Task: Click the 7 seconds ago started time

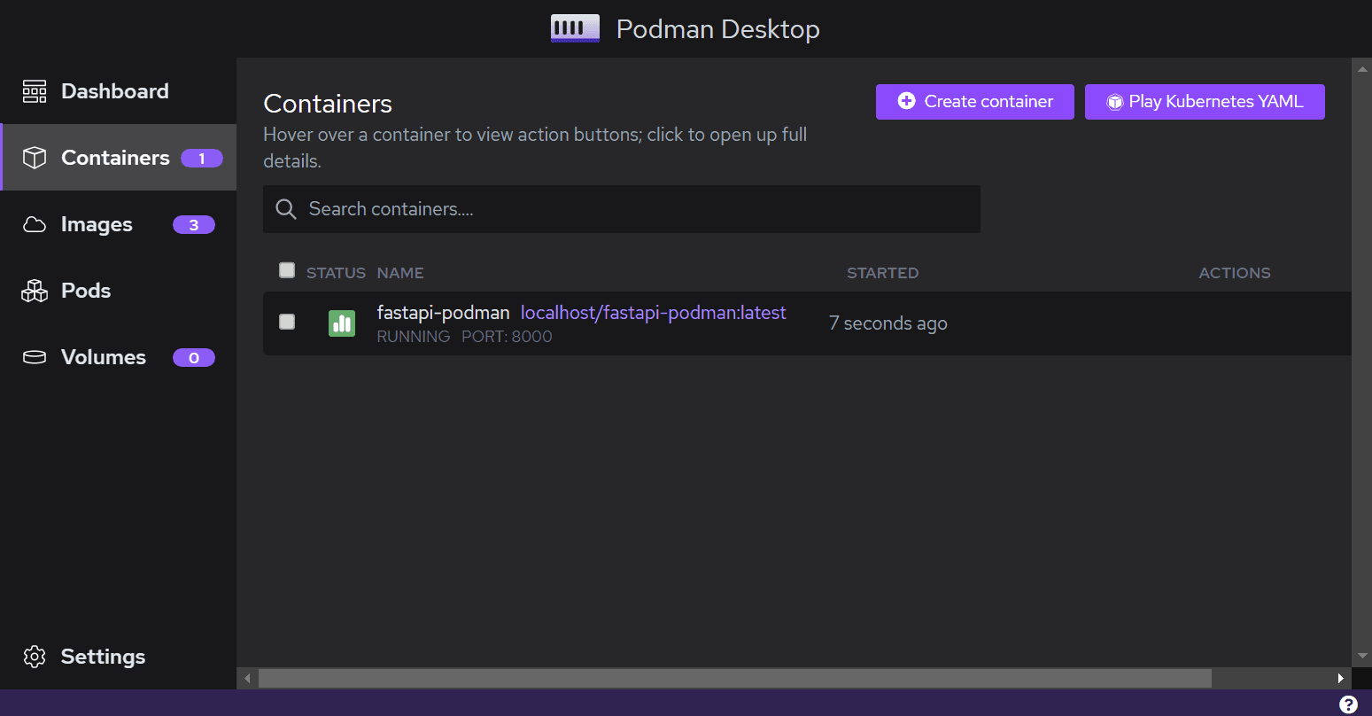Action: [x=888, y=323]
